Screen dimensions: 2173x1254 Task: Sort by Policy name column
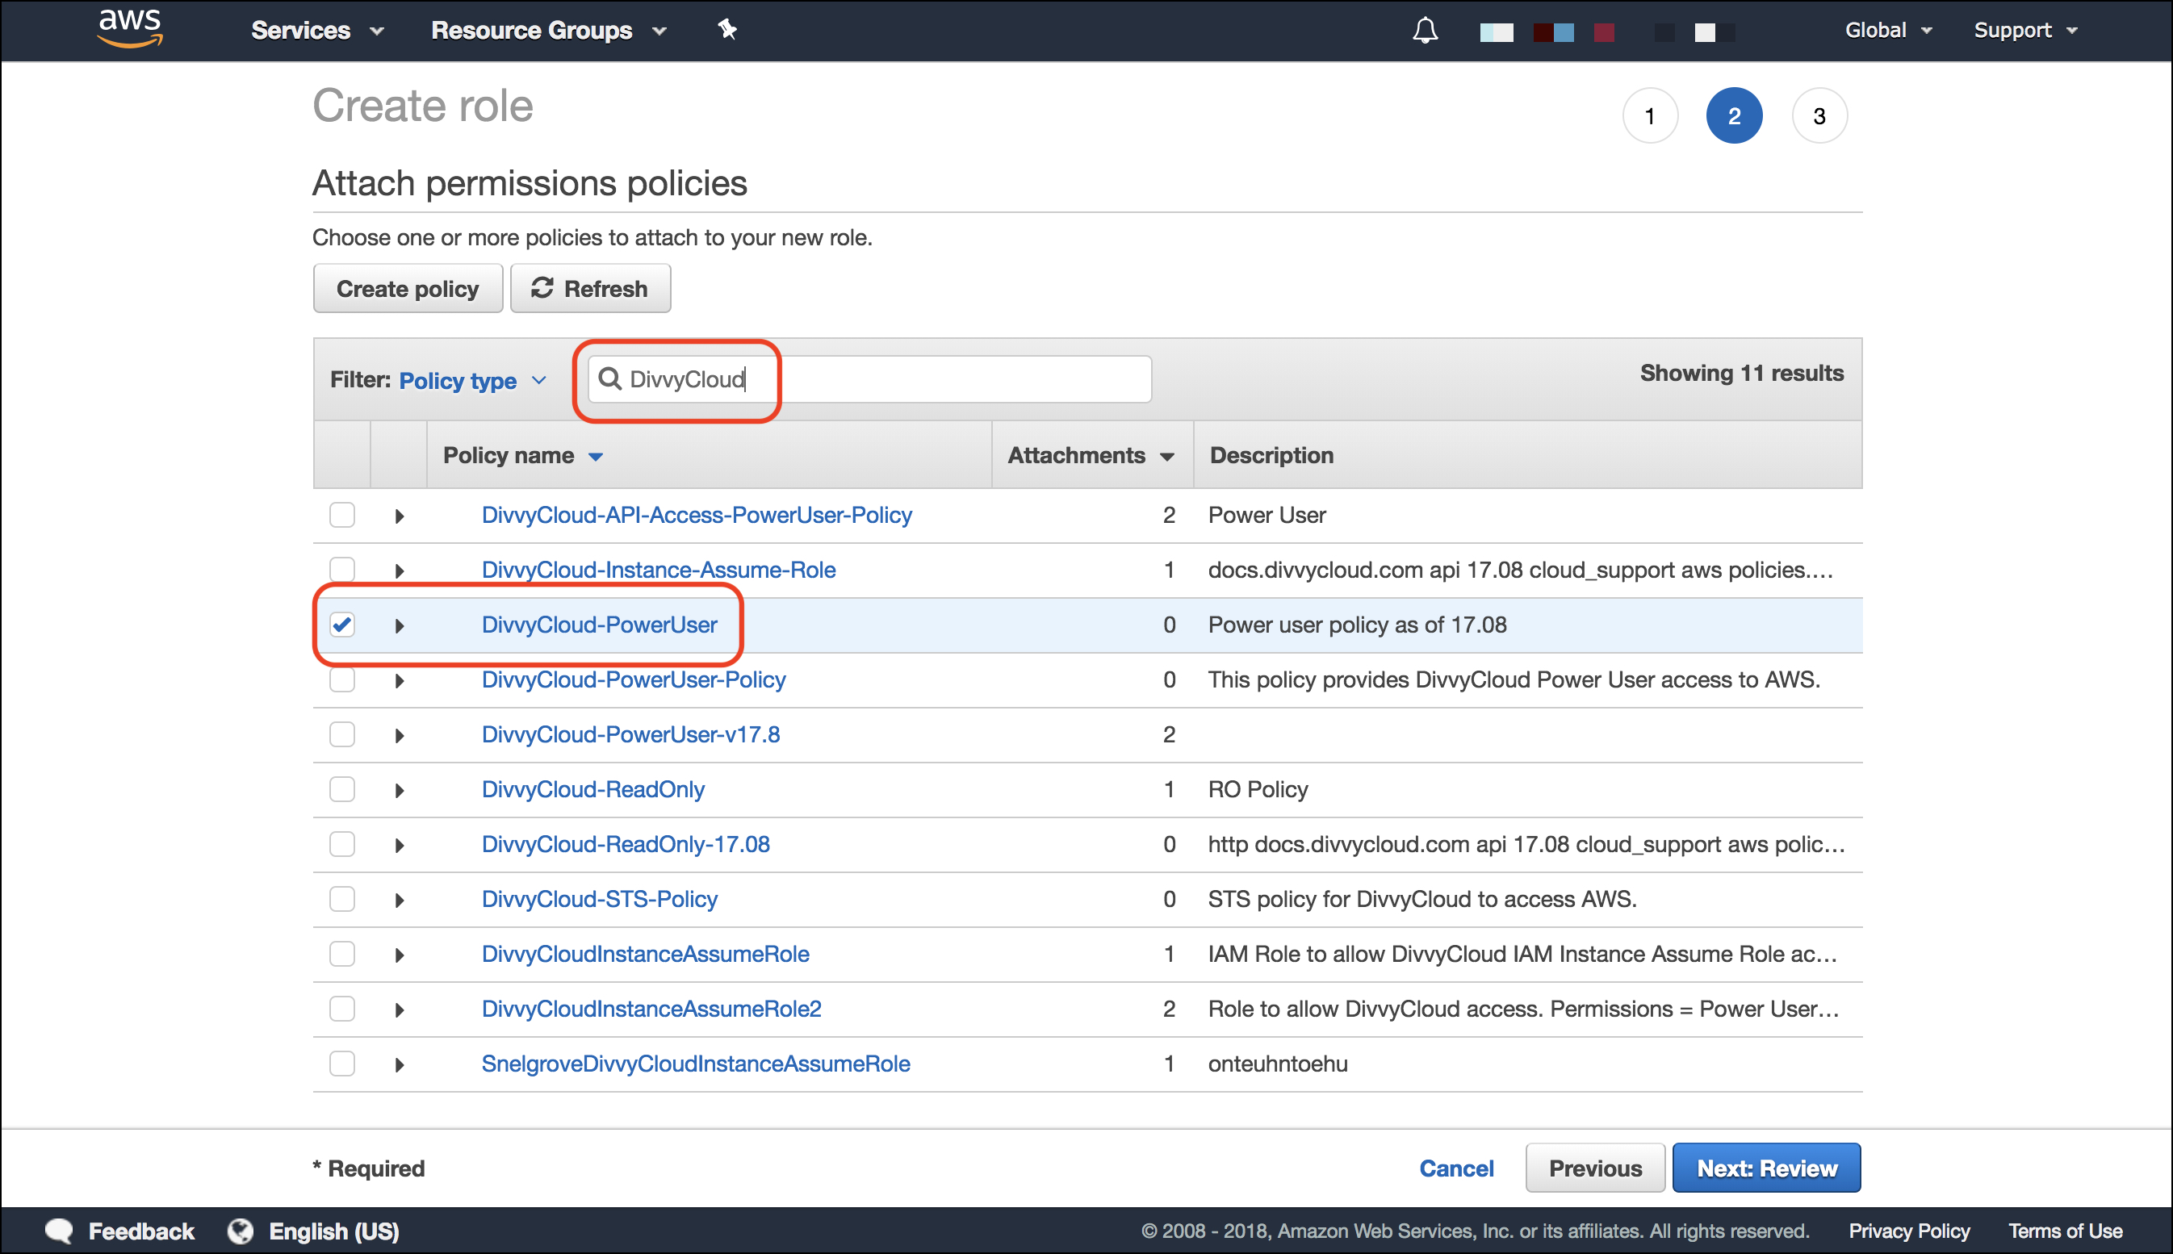523,455
